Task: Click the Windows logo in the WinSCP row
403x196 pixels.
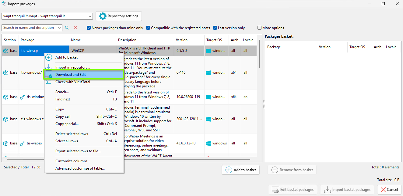Action: [208, 51]
